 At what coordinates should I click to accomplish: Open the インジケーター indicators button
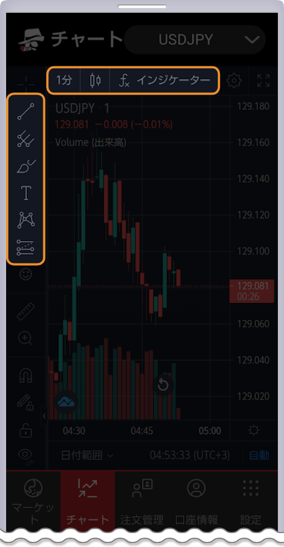(164, 81)
